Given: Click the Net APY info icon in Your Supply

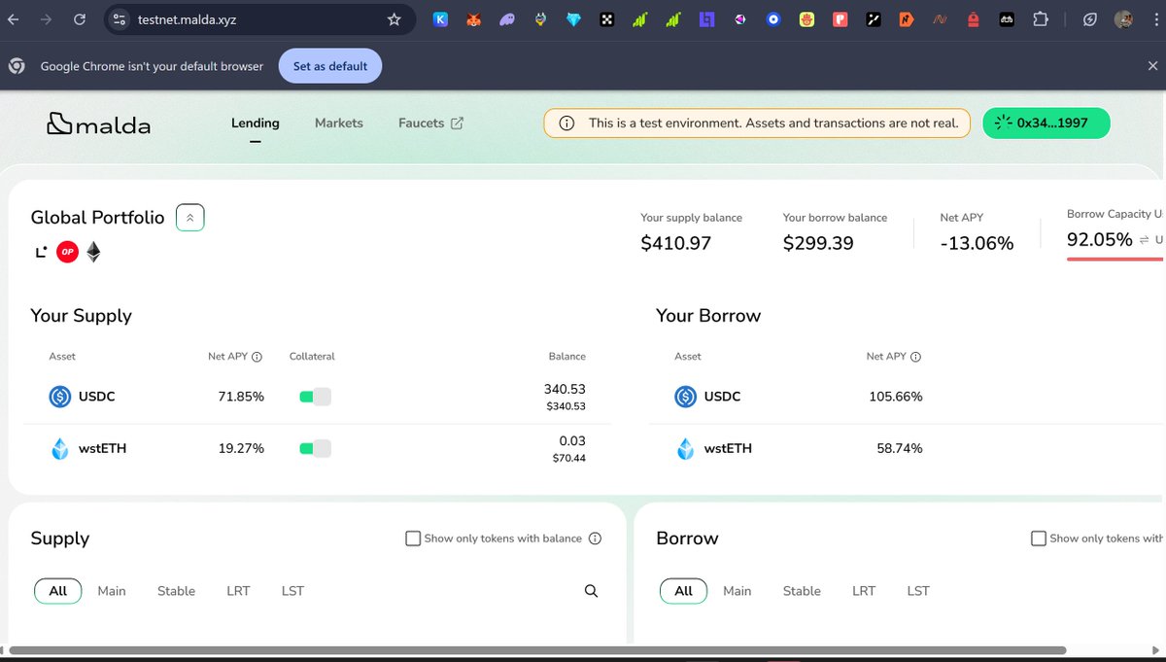Looking at the screenshot, I should click(x=257, y=357).
